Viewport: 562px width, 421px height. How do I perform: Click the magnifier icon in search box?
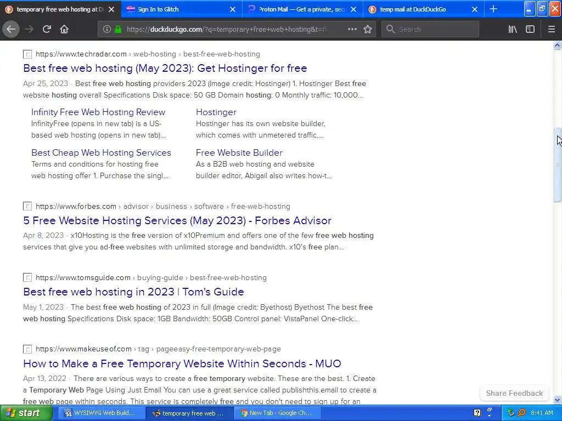391,29
